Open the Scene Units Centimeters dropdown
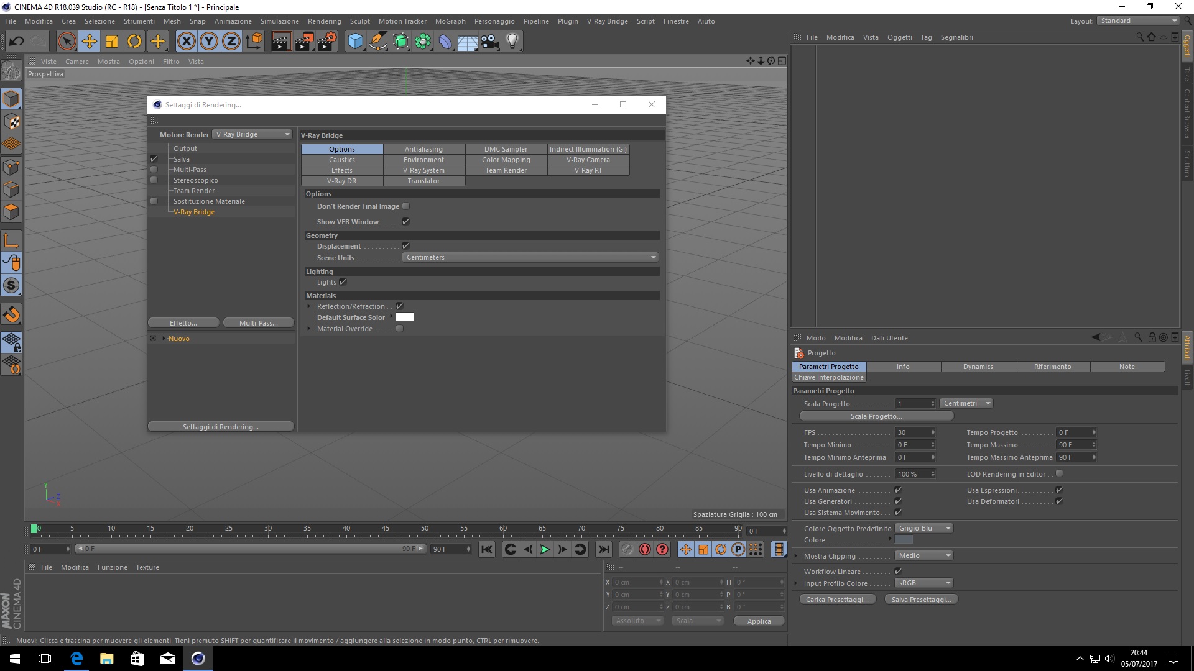Viewport: 1194px width, 671px height. click(530, 257)
